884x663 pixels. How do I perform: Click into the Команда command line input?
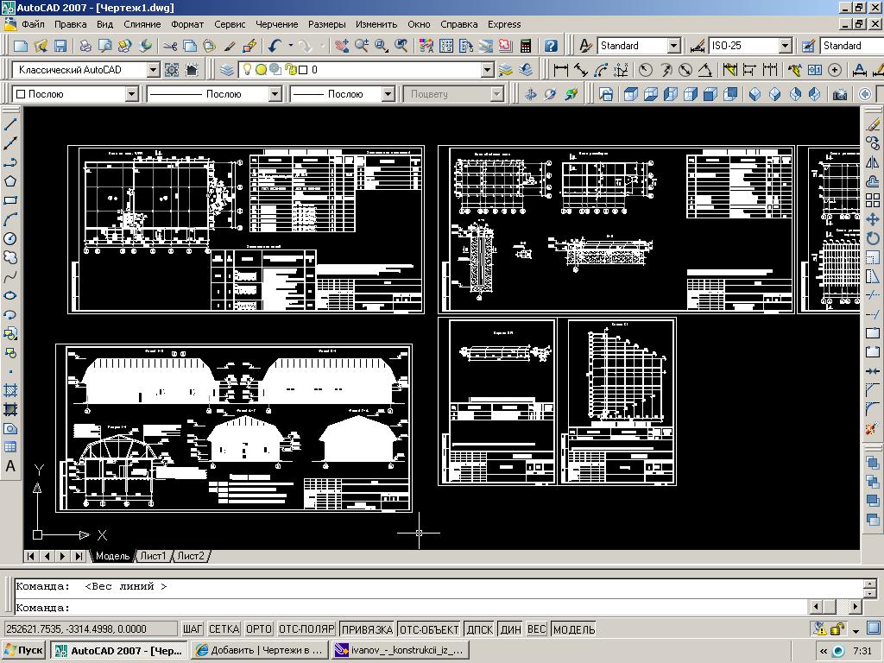(412, 608)
